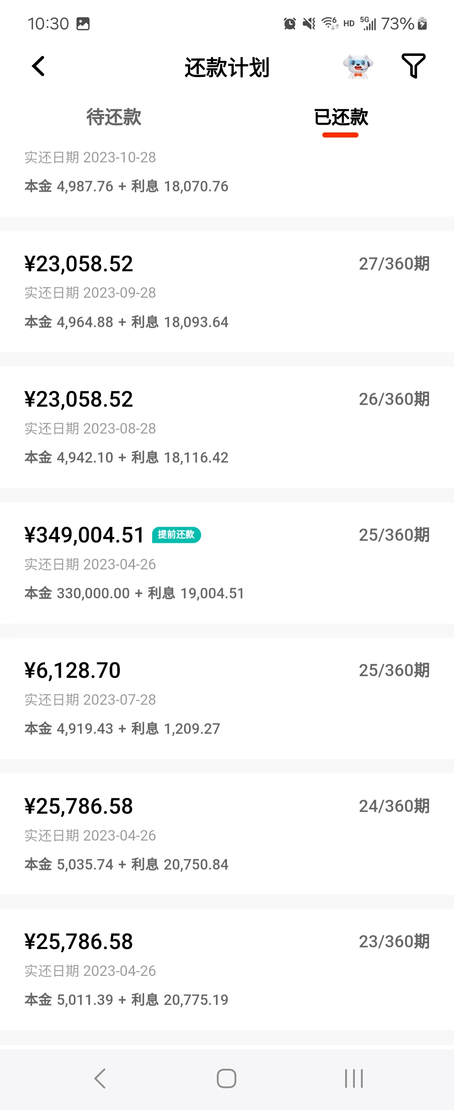Open the customer service robot mascot
The width and height of the screenshot is (454, 1110).
coord(357,67)
